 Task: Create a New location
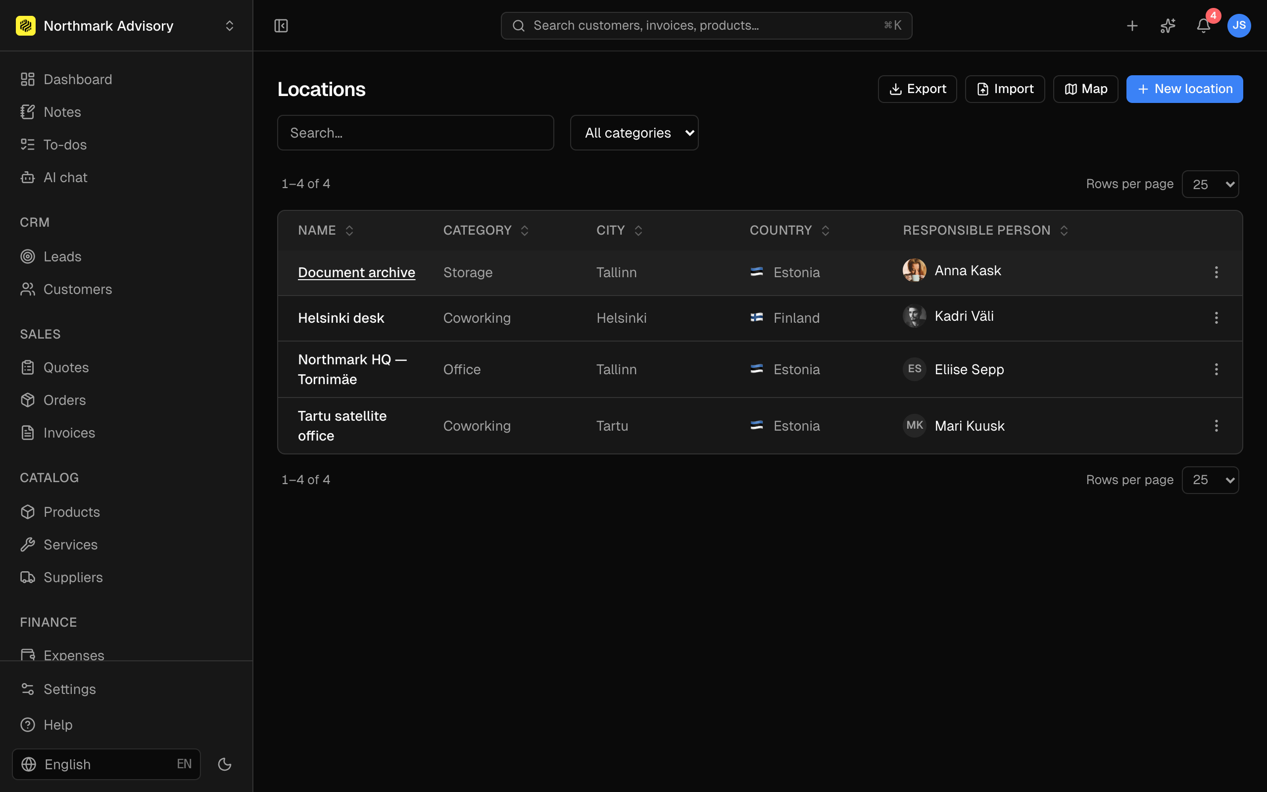tap(1184, 89)
